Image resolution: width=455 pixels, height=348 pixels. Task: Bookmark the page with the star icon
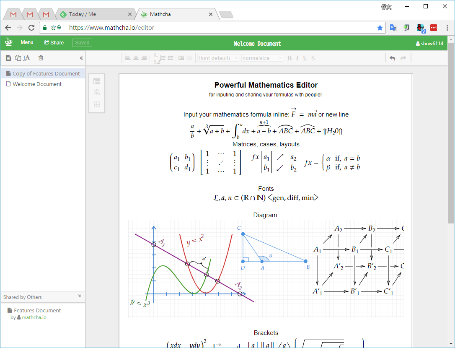pos(380,28)
